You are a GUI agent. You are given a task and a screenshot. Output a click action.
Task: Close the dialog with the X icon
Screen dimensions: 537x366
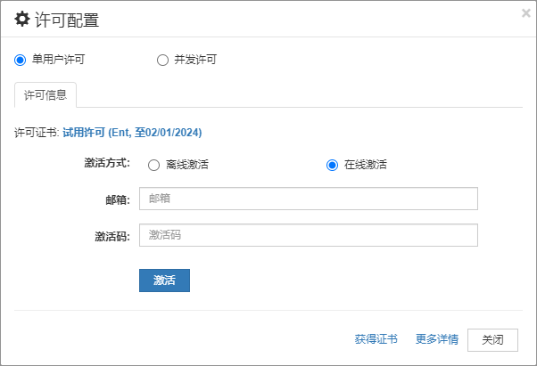(526, 13)
